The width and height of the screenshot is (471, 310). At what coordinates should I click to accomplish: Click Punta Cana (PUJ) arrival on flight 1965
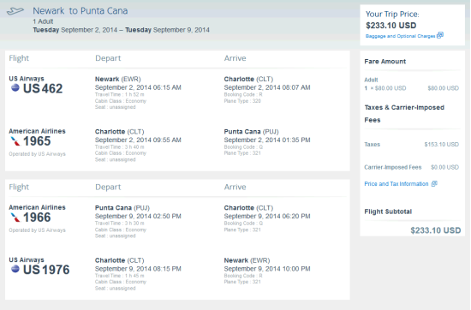[251, 132]
